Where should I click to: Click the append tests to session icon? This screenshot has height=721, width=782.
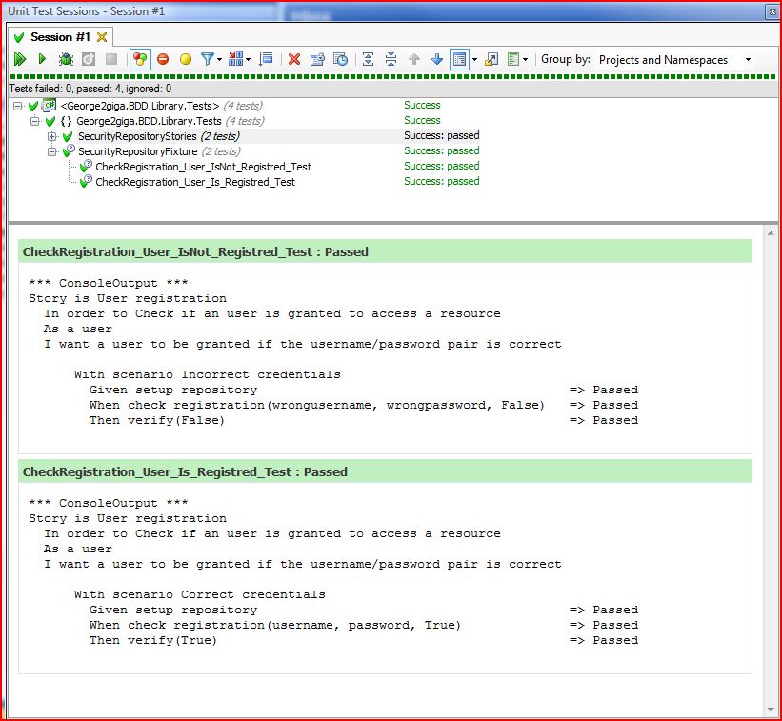click(x=317, y=59)
